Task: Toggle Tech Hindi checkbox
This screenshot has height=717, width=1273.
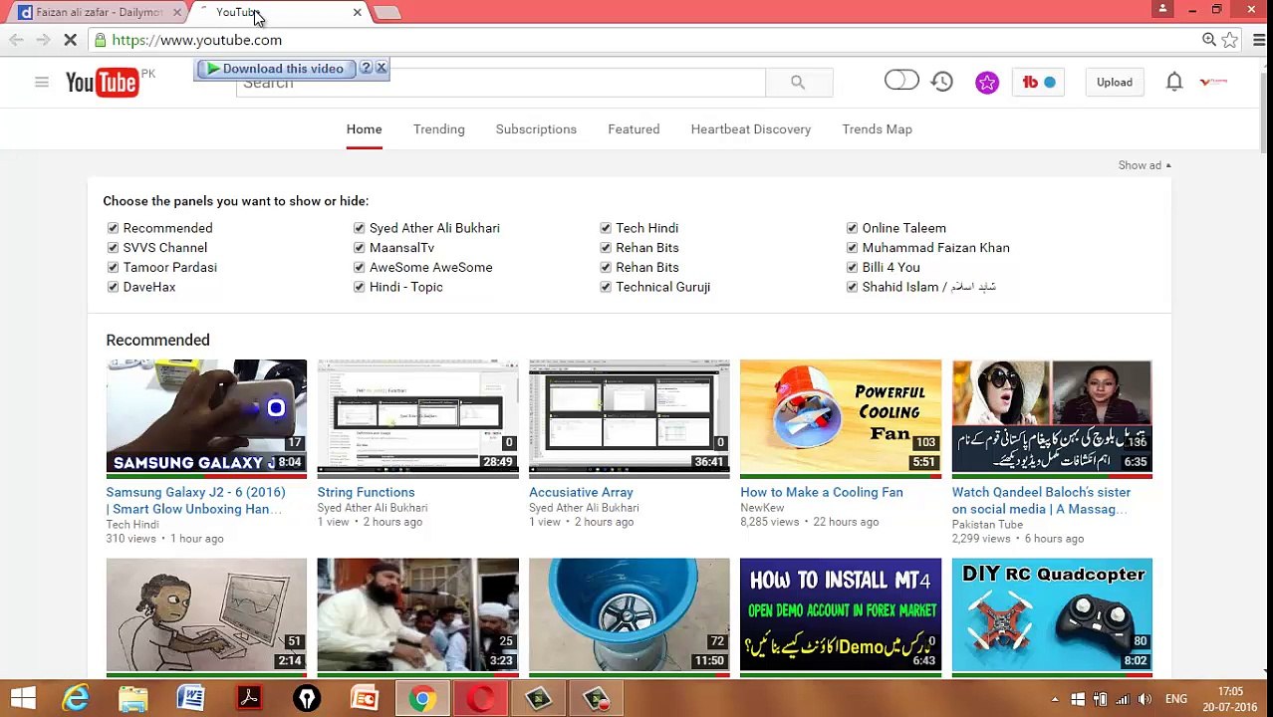Action: click(606, 228)
